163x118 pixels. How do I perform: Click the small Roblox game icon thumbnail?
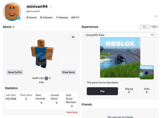147,72
